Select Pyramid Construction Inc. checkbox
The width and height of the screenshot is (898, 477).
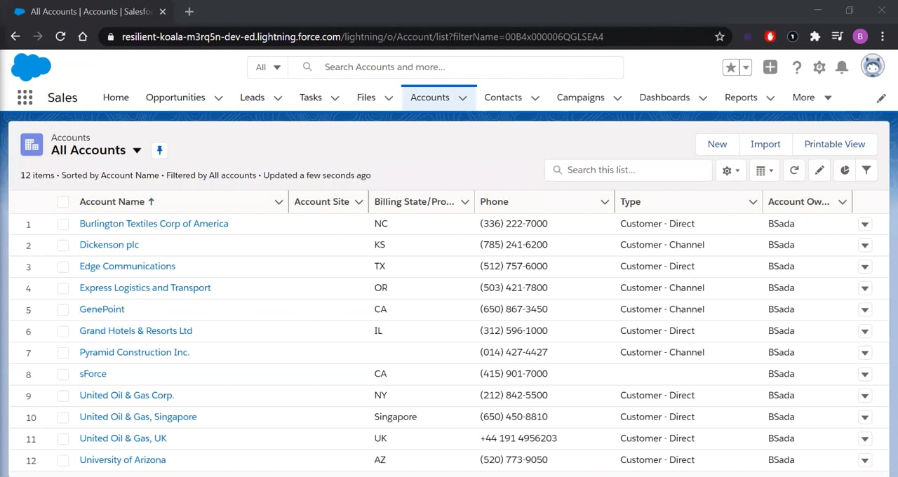tap(63, 353)
